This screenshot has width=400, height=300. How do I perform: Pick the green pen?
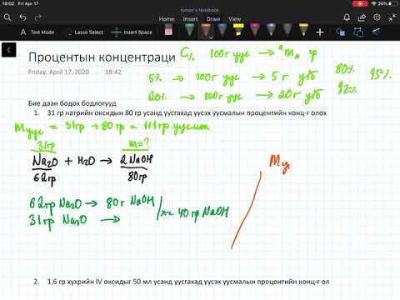click(x=189, y=30)
